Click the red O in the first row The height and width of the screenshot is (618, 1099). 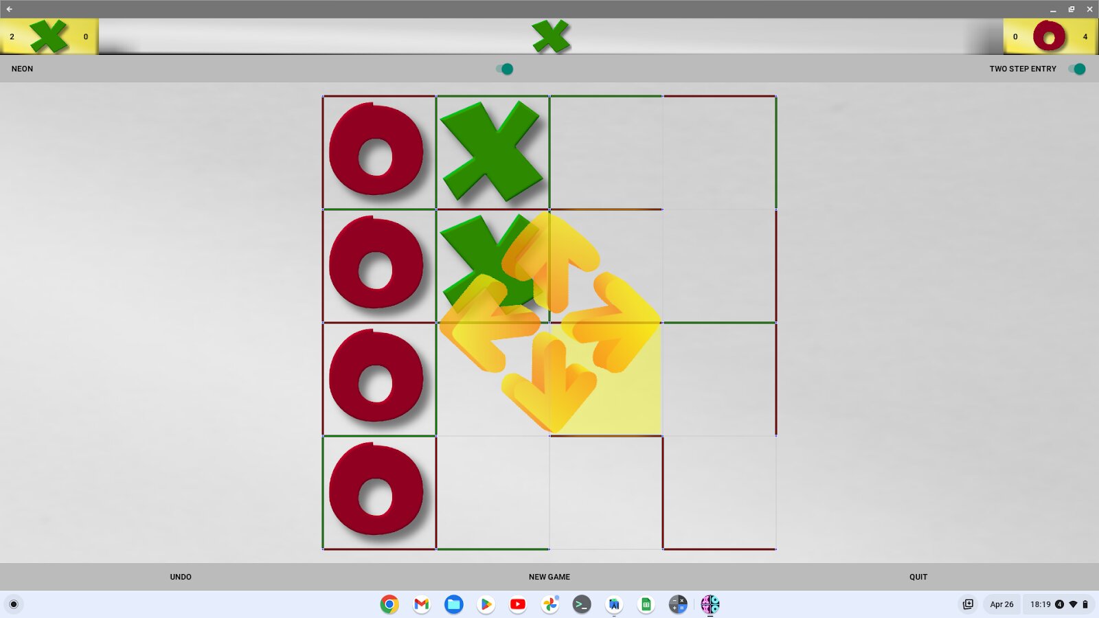click(376, 149)
